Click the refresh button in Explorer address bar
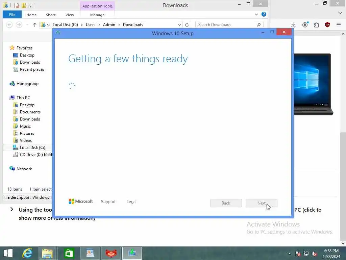 tap(187, 25)
